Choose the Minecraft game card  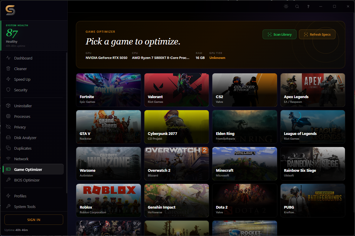click(245, 164)
